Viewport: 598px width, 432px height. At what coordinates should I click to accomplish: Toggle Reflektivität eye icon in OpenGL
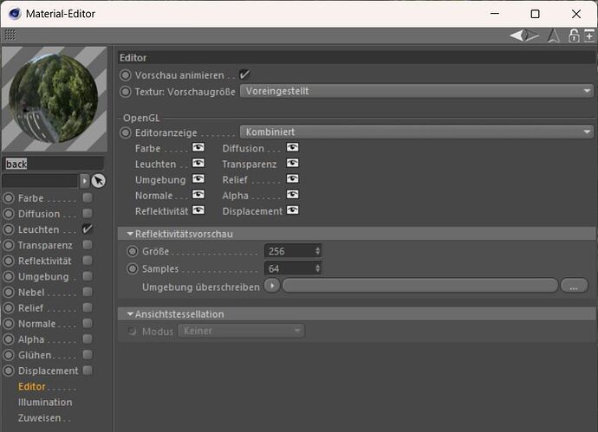point(198,210)
